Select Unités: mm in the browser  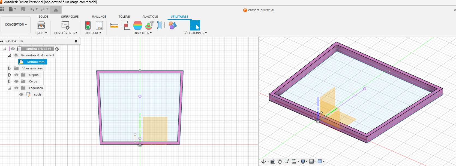point(33,62)
